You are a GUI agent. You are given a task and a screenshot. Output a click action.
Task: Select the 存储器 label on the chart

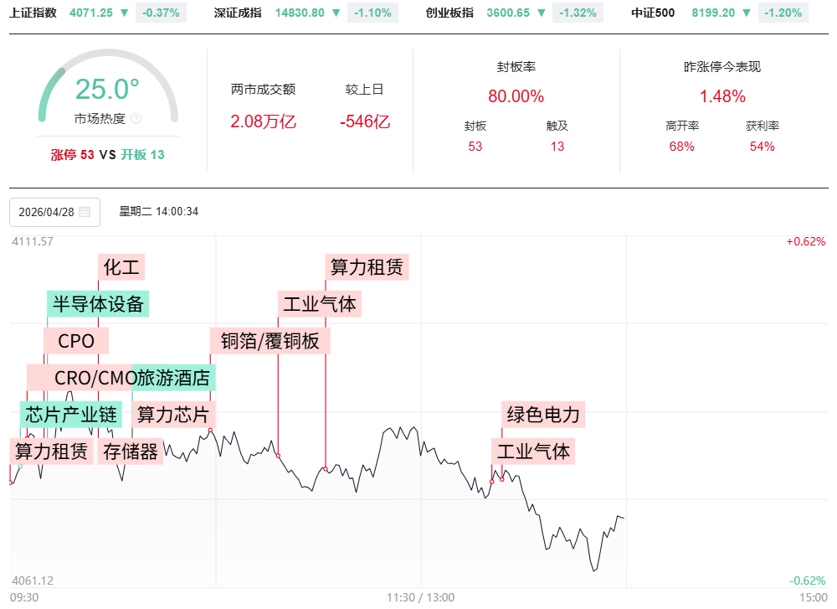[130, 452]
